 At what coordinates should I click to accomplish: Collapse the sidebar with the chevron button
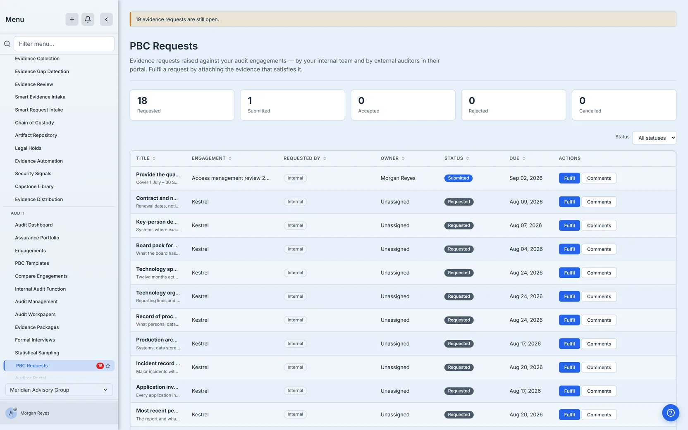click(x=106, y=19)
